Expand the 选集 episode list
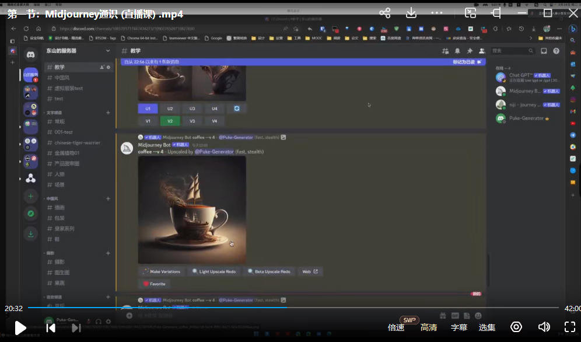581x342 pixels. click(x=487, y=327)
